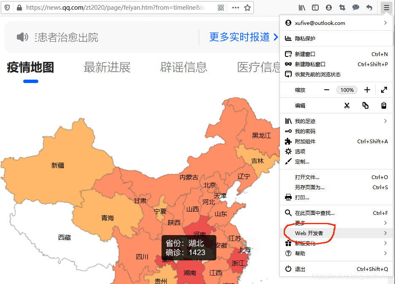Expand 我的足迹 submenu
This screenshot has height=284, width=395.
click(x=336, y=121)
